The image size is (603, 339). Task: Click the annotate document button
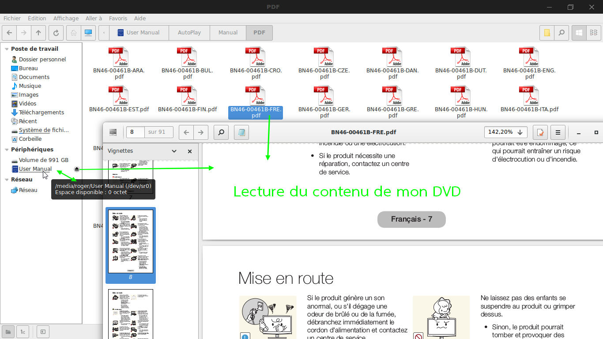pyautogui.click(x=540, y=132)
